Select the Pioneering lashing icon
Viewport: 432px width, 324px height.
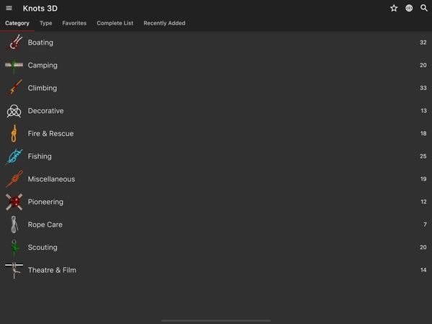(x=14, y=202)
